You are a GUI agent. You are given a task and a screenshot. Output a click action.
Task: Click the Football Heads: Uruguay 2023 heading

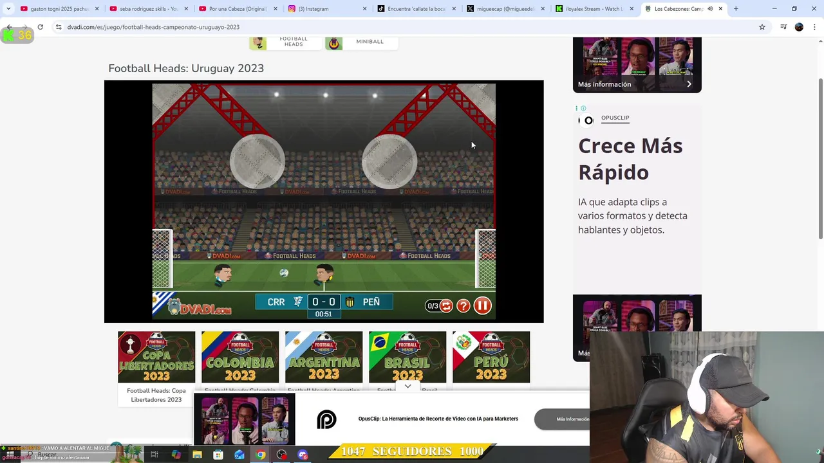(x=186, y=68)
